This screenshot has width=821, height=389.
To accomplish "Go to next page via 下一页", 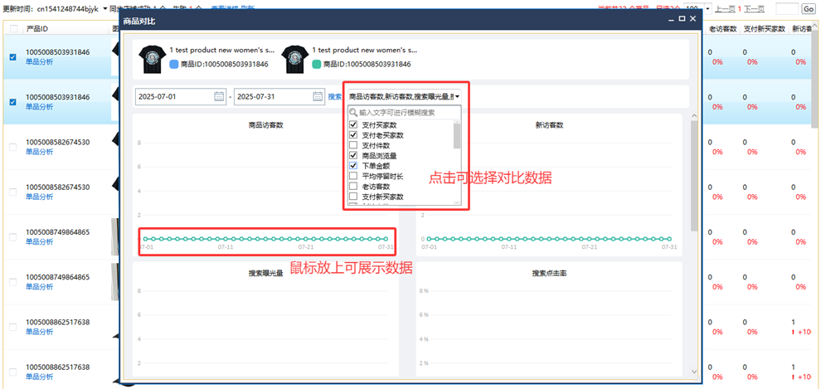I will [x=754, y=9].
